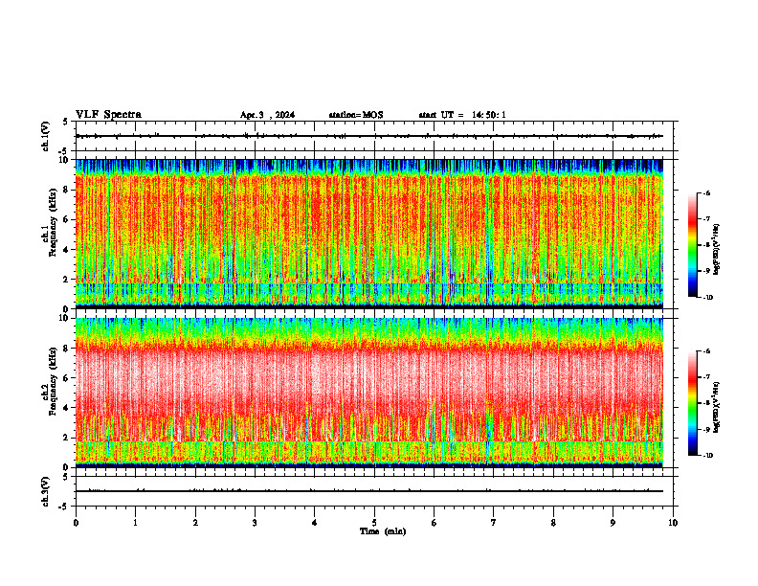Click the ch.1 frequency tick label "2"
The image size is (758, 586).
point(67,279)
